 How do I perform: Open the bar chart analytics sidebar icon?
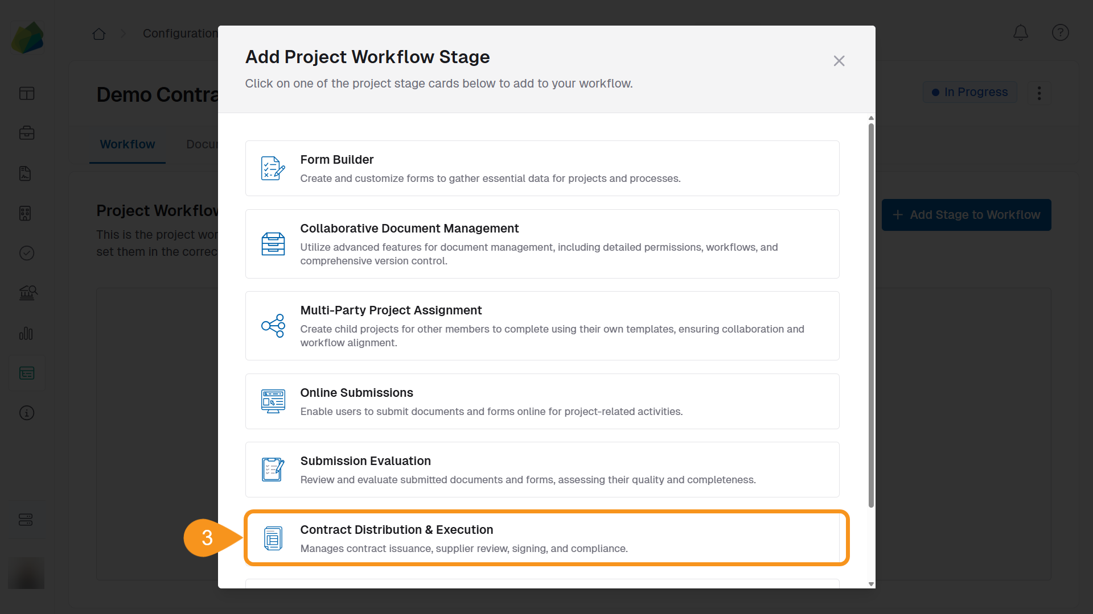(27, 333)
